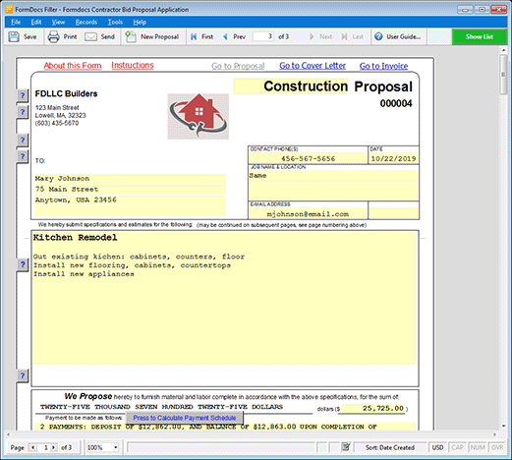Click the Print printer icon
Viewport: 512px width, 460px height.
click(x=53, y=36)
